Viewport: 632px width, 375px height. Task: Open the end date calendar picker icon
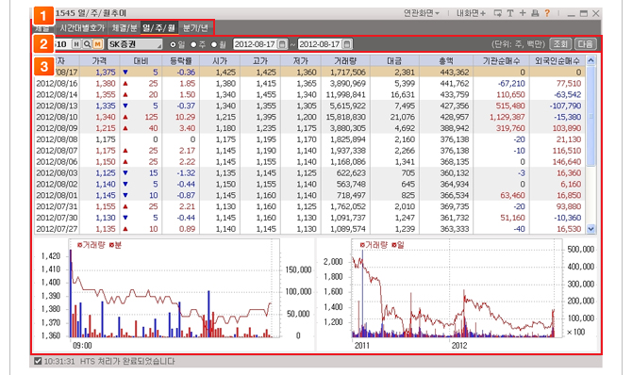(x=347, y=44)
